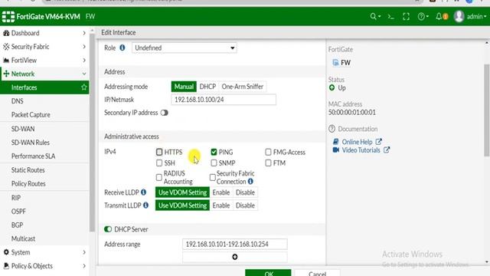Select One-Arm Sniffer mode

pos(243,87)
